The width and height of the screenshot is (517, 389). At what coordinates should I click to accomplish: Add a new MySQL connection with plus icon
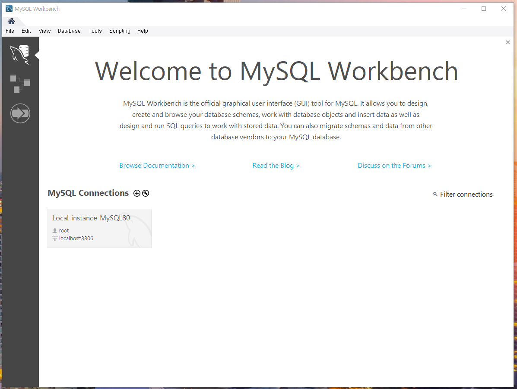click(137, 193)
